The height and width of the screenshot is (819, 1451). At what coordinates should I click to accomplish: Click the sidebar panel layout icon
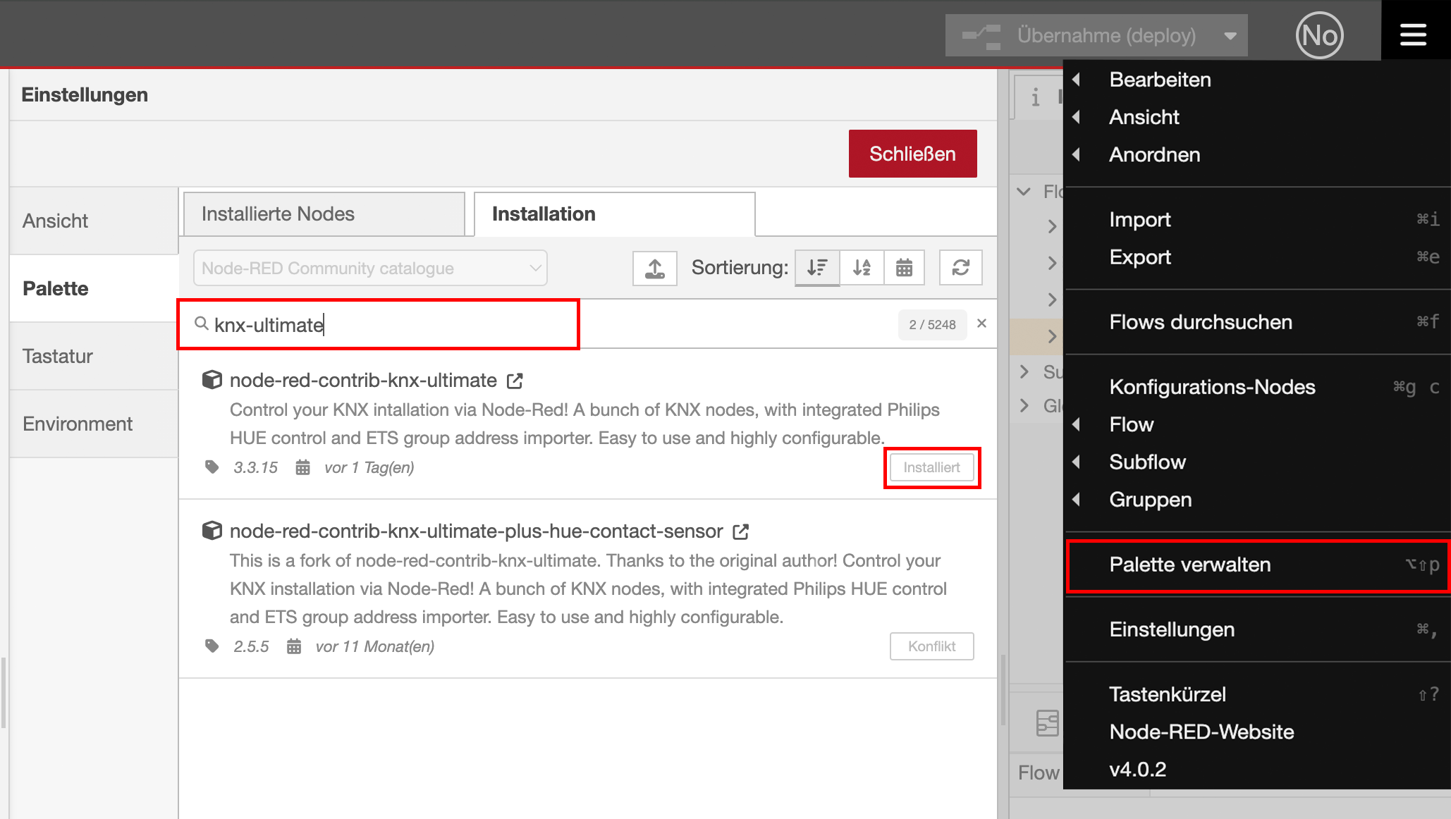(x=1047, y=723)
